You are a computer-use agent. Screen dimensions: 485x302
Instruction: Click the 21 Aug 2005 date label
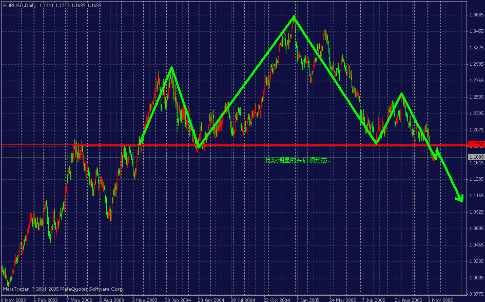(409, 300)
